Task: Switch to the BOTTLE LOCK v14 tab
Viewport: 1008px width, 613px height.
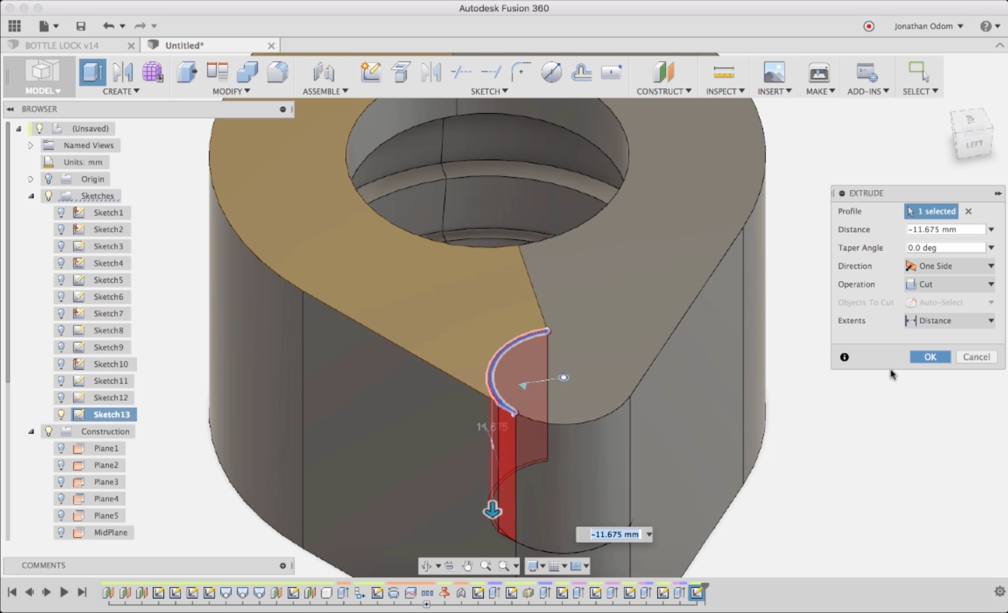Action: coord(62,46)
